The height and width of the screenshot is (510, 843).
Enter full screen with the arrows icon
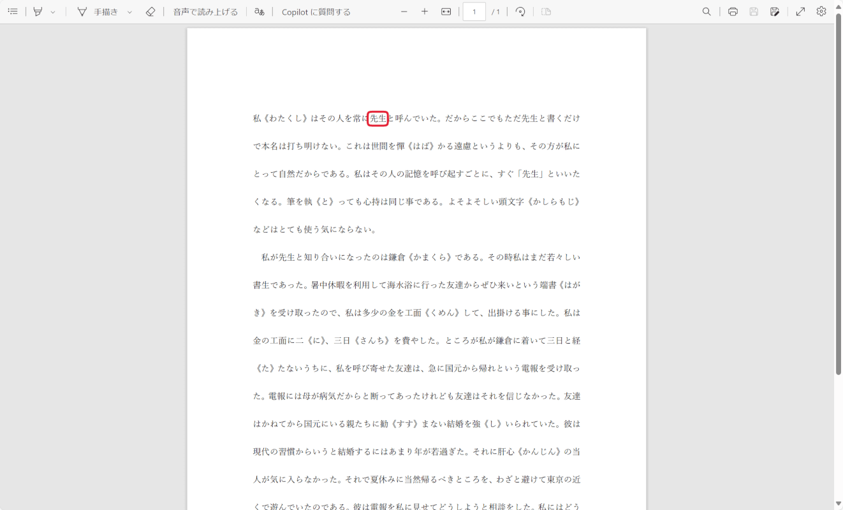coord(800,11)
